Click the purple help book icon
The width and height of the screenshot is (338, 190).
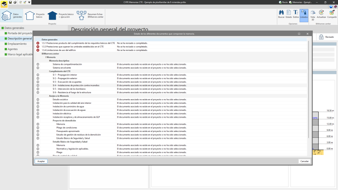(x=335, y=7)
